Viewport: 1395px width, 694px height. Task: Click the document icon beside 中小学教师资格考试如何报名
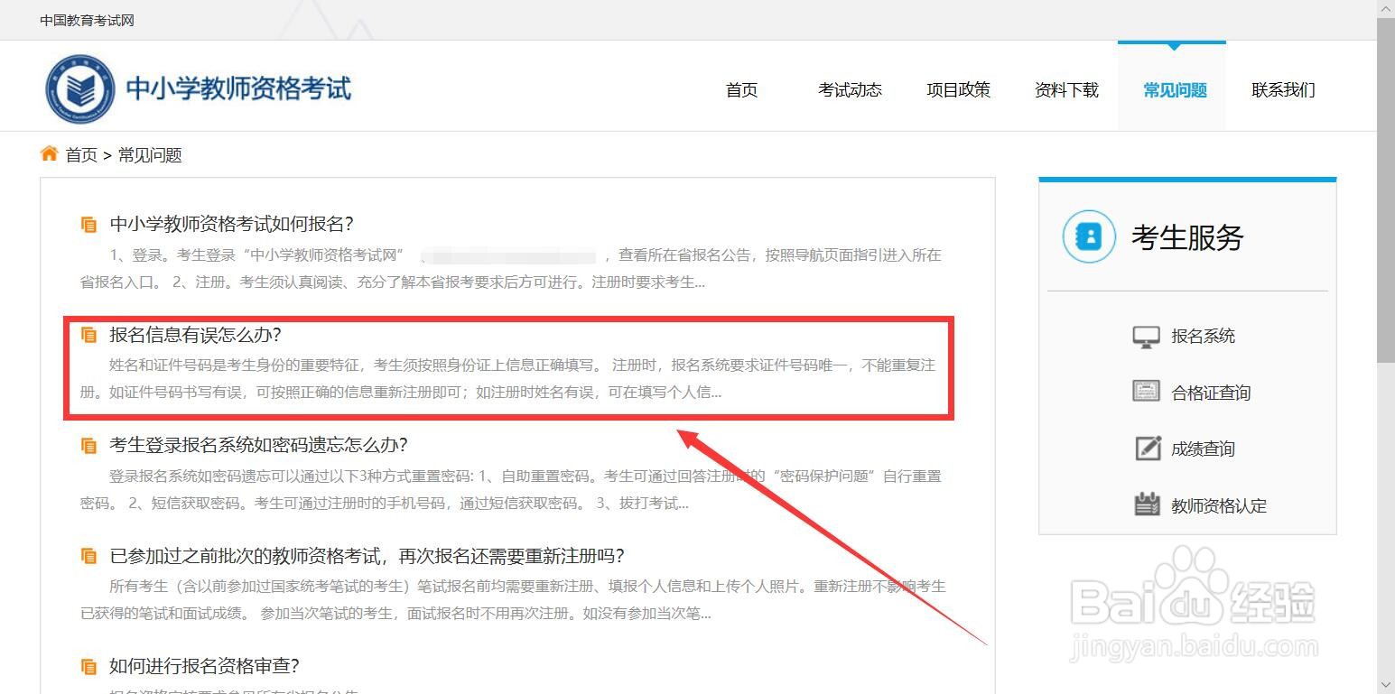pos(88,224)
